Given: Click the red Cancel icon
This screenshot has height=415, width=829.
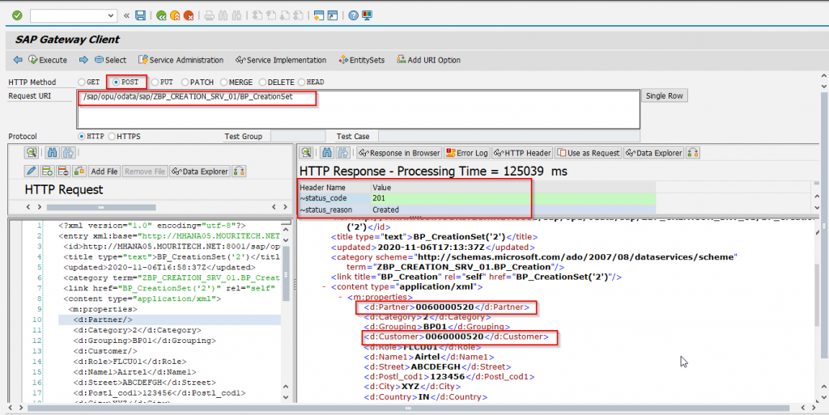Looking at the screenshot, I should point(189,16).
